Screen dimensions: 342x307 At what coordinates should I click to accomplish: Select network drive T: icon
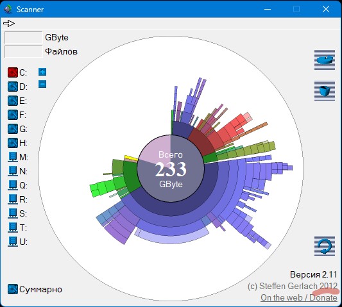click(x=13, y=228)
